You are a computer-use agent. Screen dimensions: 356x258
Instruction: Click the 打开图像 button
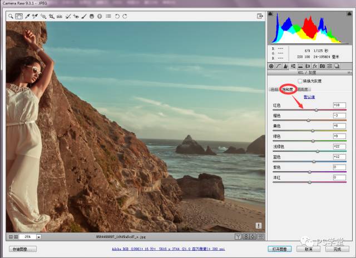(x=280, y=249)
